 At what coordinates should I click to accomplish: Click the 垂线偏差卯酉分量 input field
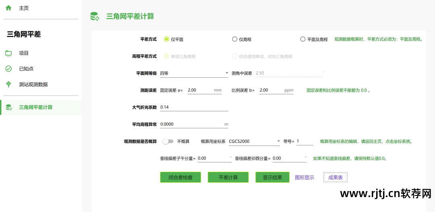(x=290, y=158)
